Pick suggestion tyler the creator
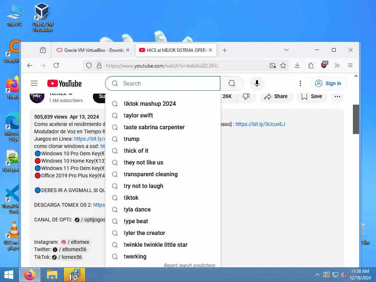The width and height of the screenshot is (376, 282). 163,233
